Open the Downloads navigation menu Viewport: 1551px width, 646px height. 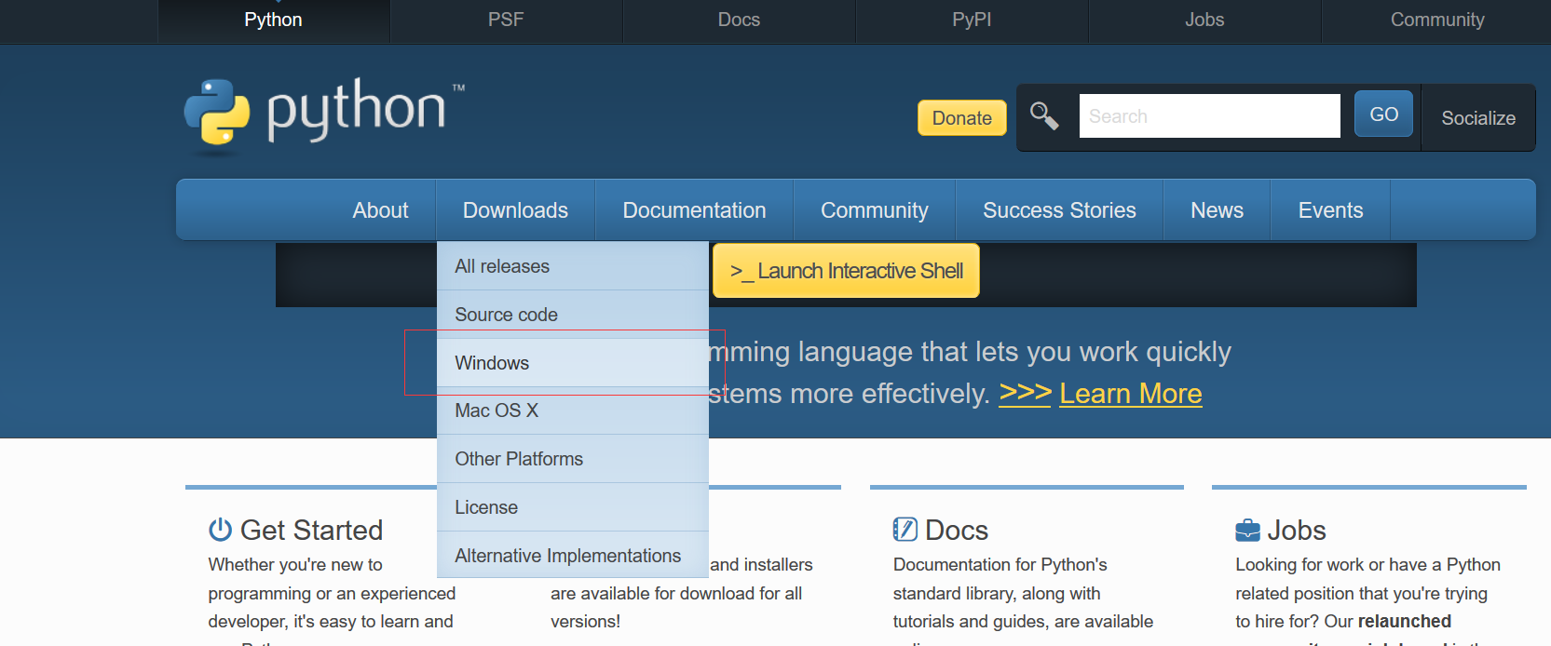(x=515, y=210)
